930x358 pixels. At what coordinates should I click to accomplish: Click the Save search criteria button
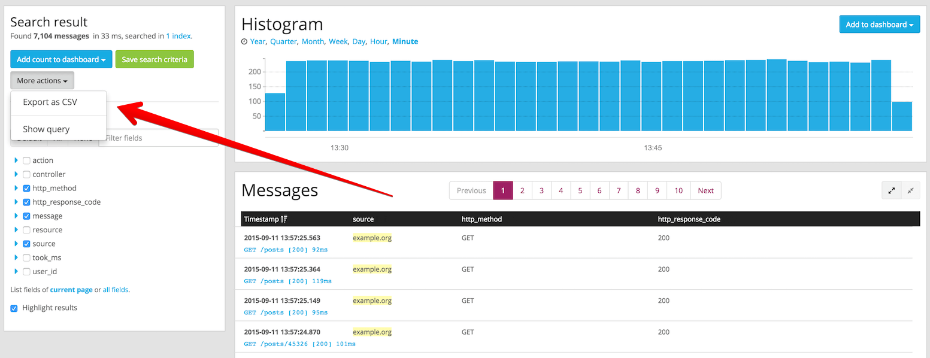tap(155, 59)
